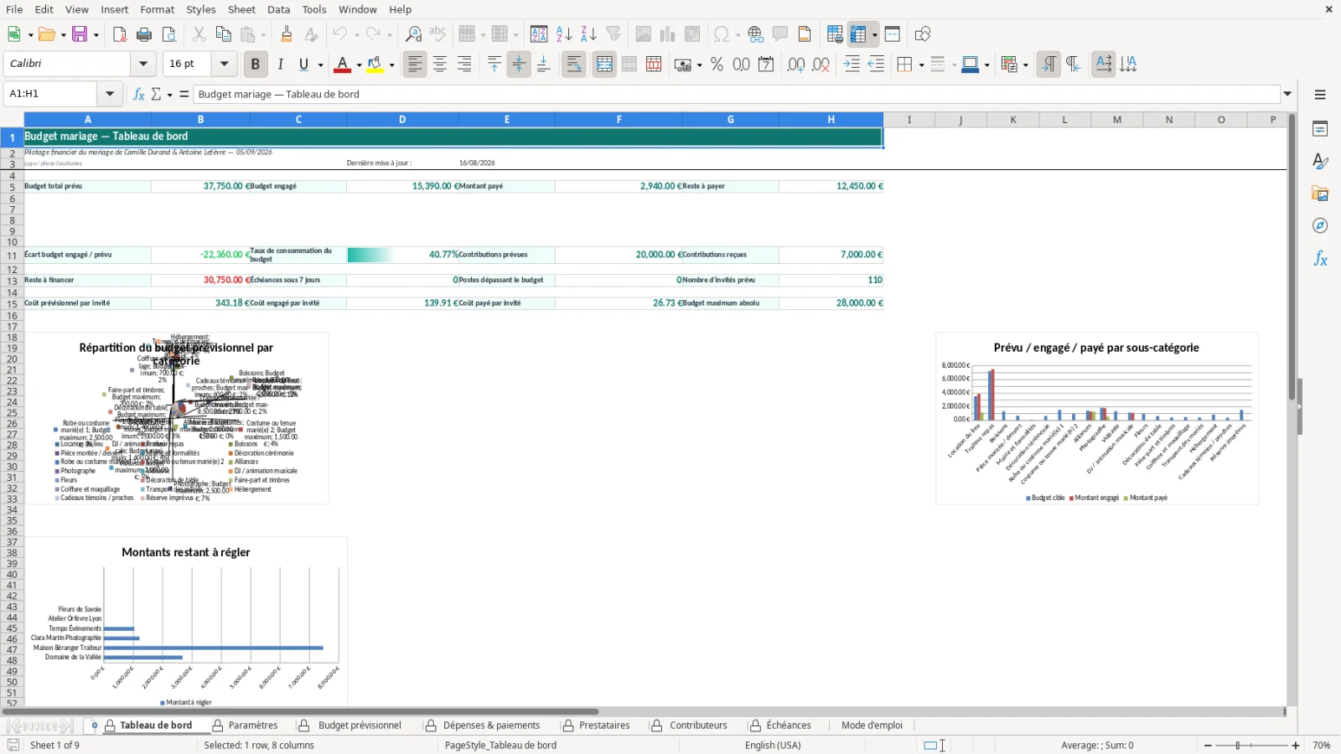
Task: Insert an image
Action: click(643, 34)
